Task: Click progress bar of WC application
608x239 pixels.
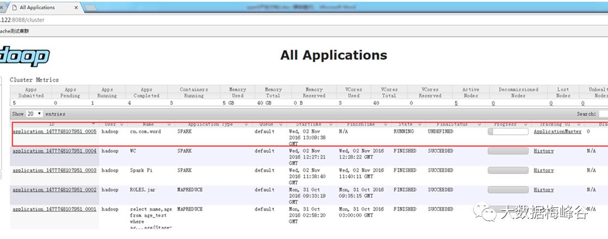Action: 508,151
